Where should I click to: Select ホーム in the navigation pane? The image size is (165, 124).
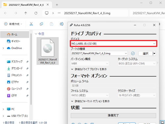(x=15, y=35)
